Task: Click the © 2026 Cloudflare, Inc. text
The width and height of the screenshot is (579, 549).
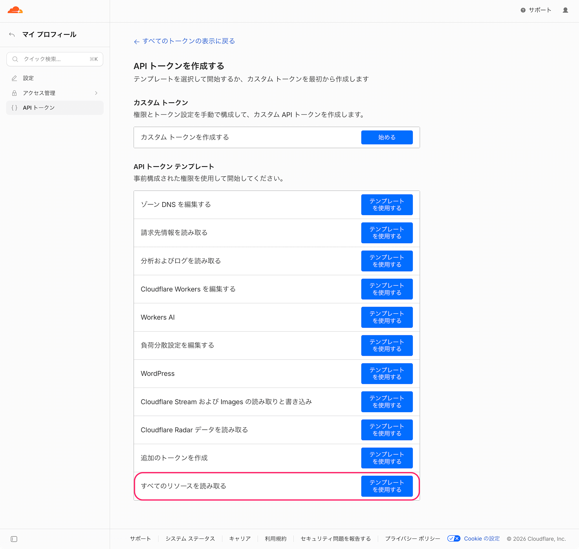Action: (x=536, y=539)
